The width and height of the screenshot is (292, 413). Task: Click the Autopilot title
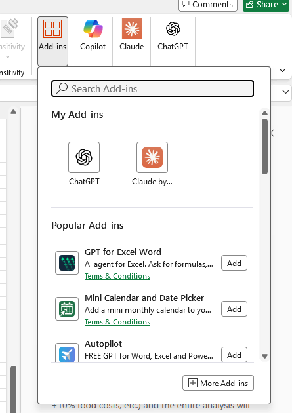[103, 344]
